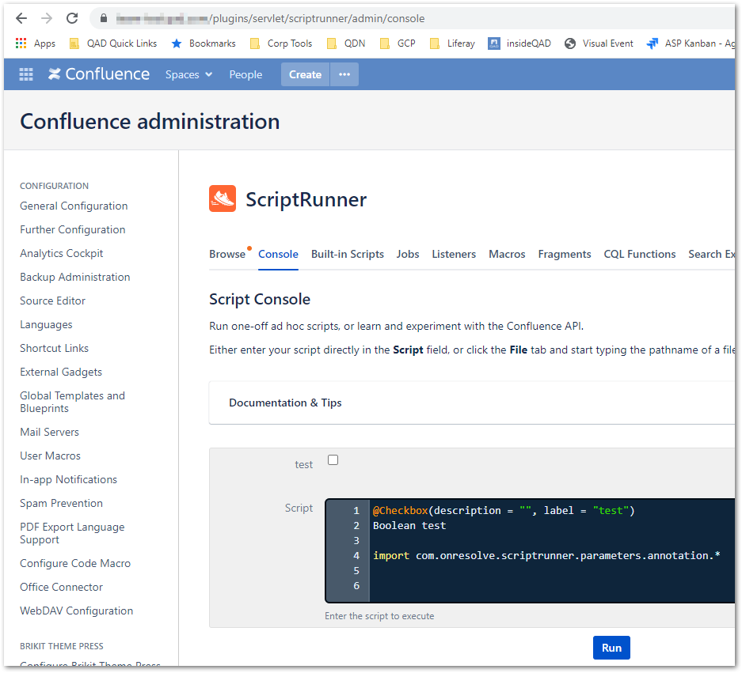Open the Visual Event bookmarklet
This screenshot has width=742, height=673.
pyautogui.click(x=599, y=43)
